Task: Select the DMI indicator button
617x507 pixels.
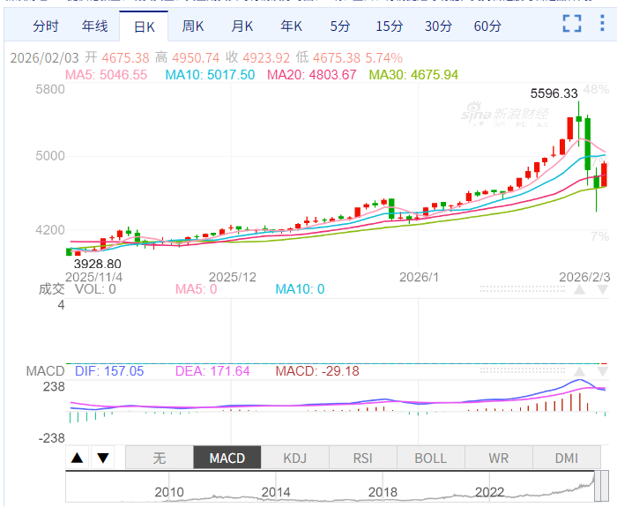Action: 566,458
